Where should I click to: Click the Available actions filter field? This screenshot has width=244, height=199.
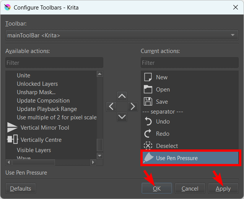click(x=54, y=63)
